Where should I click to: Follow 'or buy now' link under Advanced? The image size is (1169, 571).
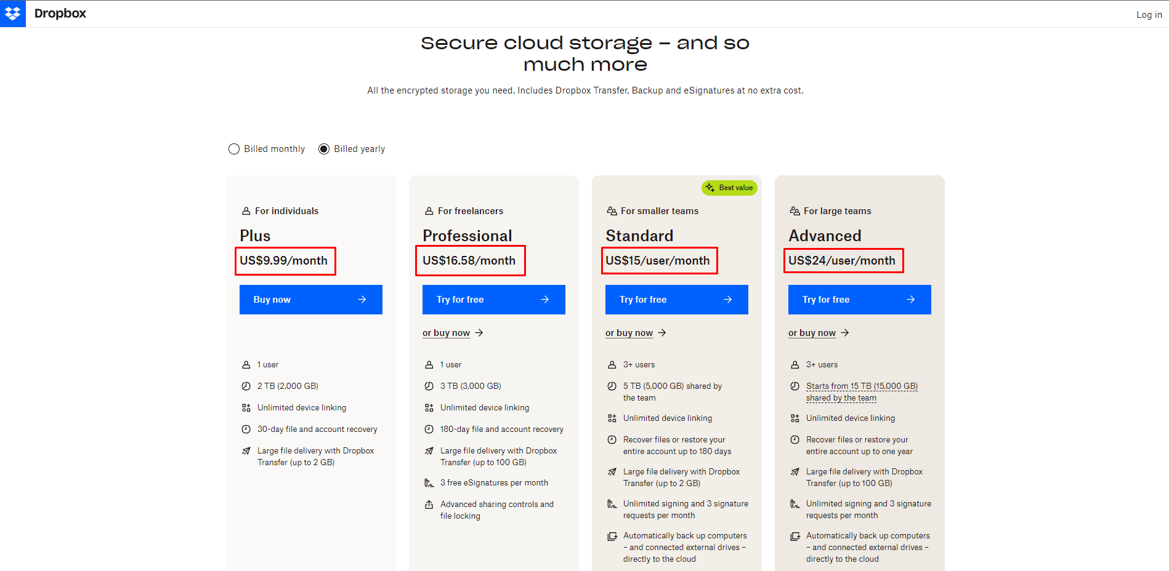pos(819,333)
